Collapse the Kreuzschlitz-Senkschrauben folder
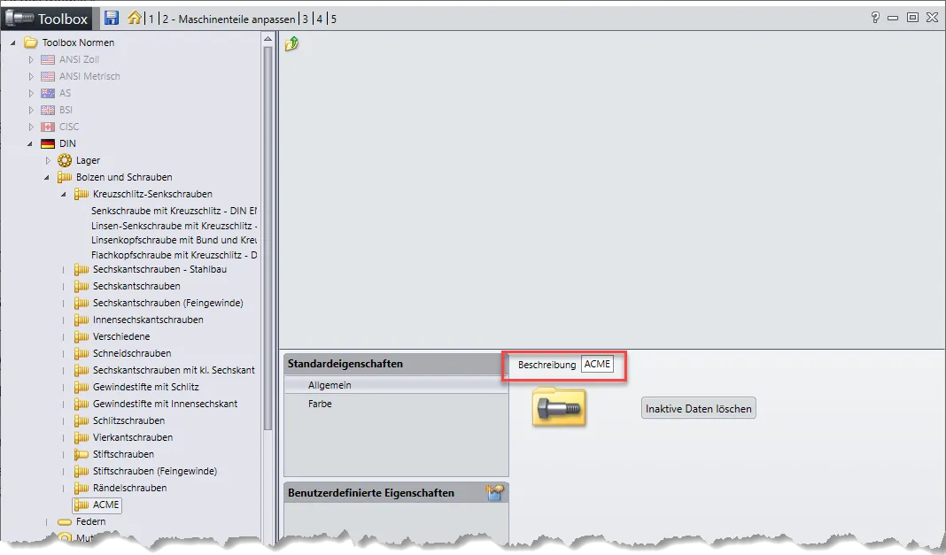The height and width of the screenshot is (555, 946). (x=65, y=194)
